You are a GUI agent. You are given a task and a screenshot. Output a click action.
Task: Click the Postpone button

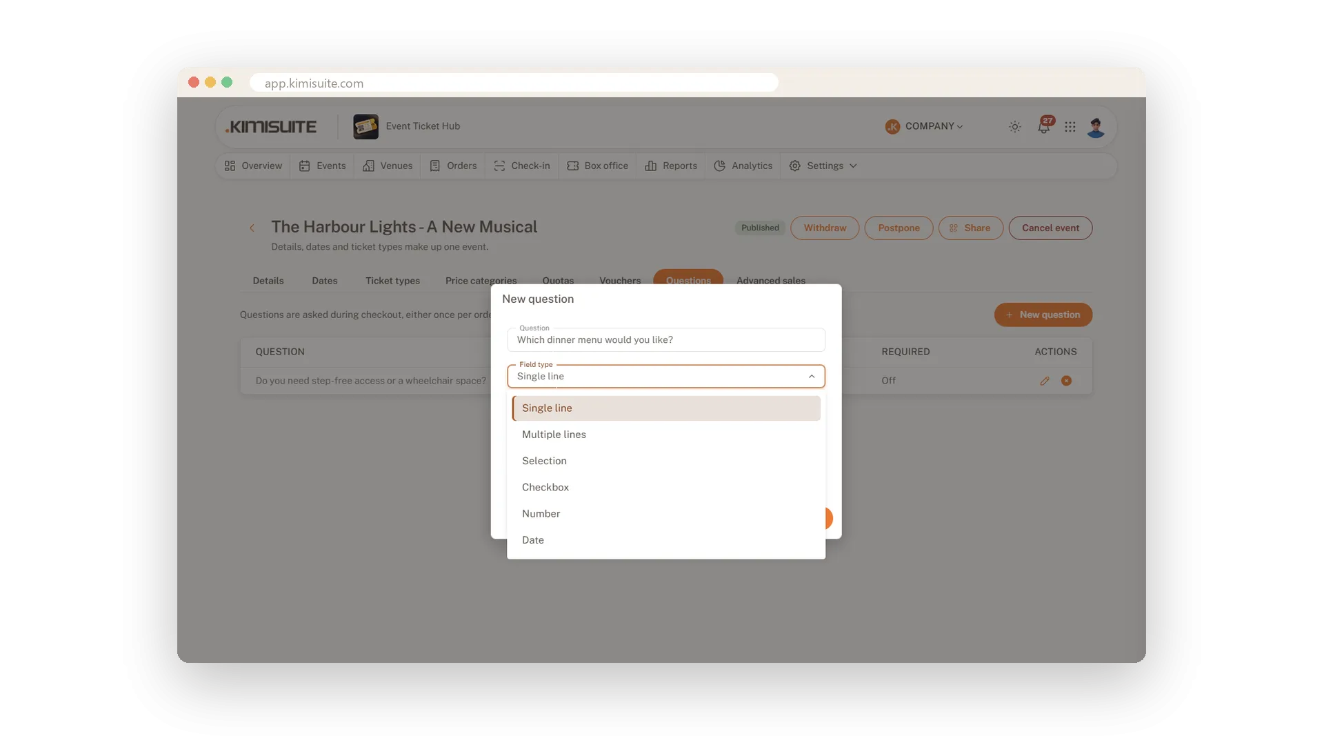[x=899, y=228]
